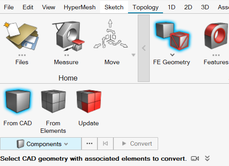Click the reset selection button
This screenshot has height=166, width=229.
[105, 143]
